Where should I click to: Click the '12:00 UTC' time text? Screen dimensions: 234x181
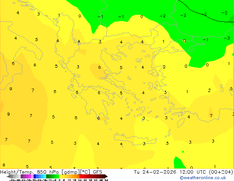click(193, 172)
